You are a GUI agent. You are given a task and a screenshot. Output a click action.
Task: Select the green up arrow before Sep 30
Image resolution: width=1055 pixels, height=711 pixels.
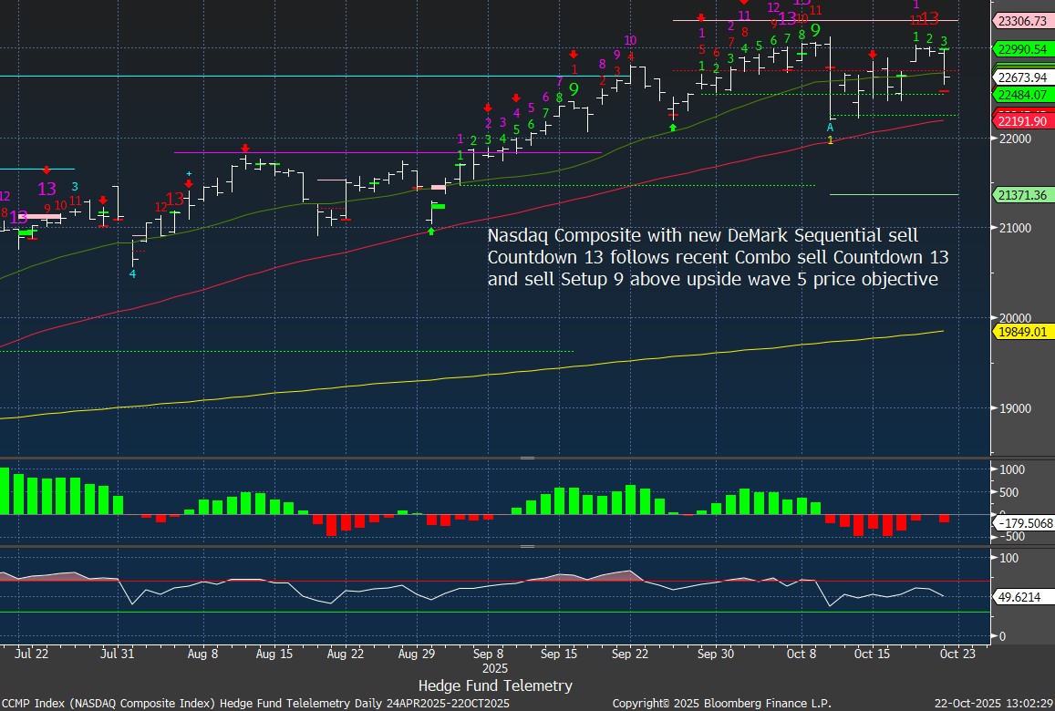point(673,129)
